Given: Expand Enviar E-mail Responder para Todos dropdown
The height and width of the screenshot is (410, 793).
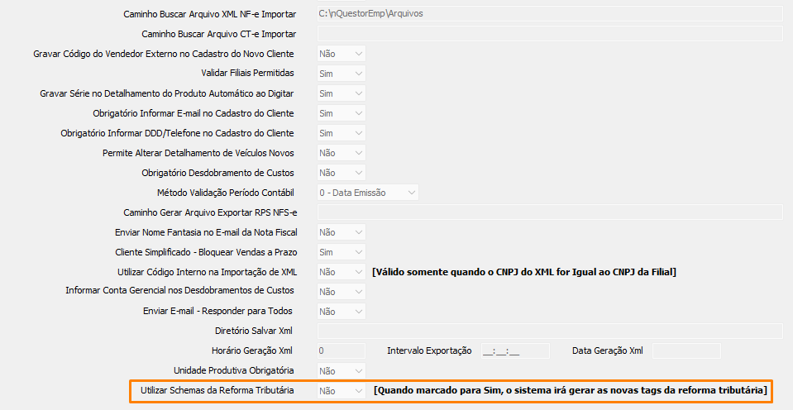Looking at the screenshot, I should 342,312.
